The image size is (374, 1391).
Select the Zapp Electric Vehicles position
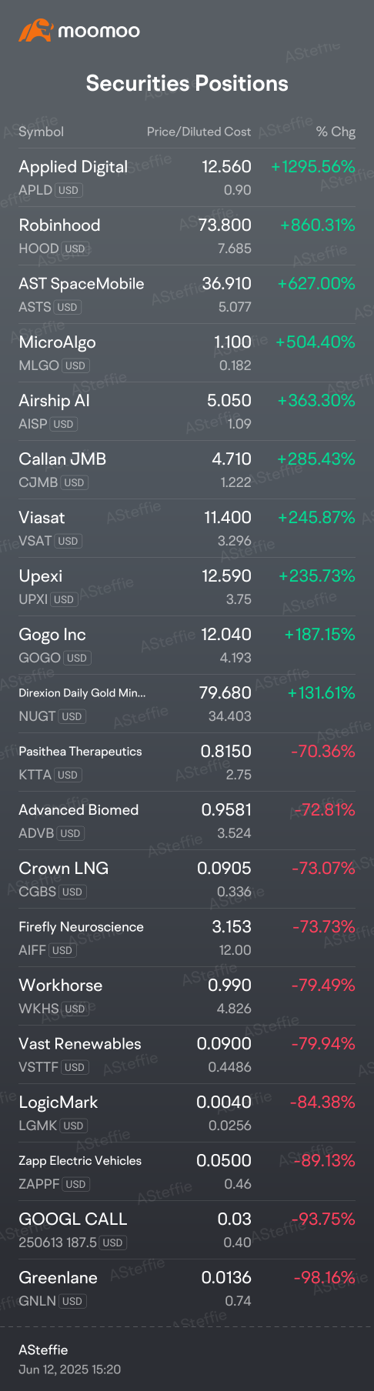pyautogui.click(x=187, y=1172)
